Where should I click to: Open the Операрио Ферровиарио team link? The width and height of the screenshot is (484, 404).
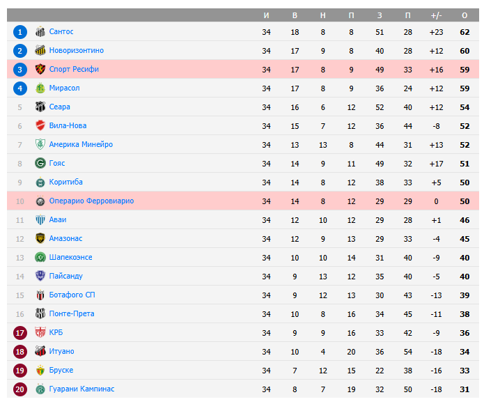point(91,201)
